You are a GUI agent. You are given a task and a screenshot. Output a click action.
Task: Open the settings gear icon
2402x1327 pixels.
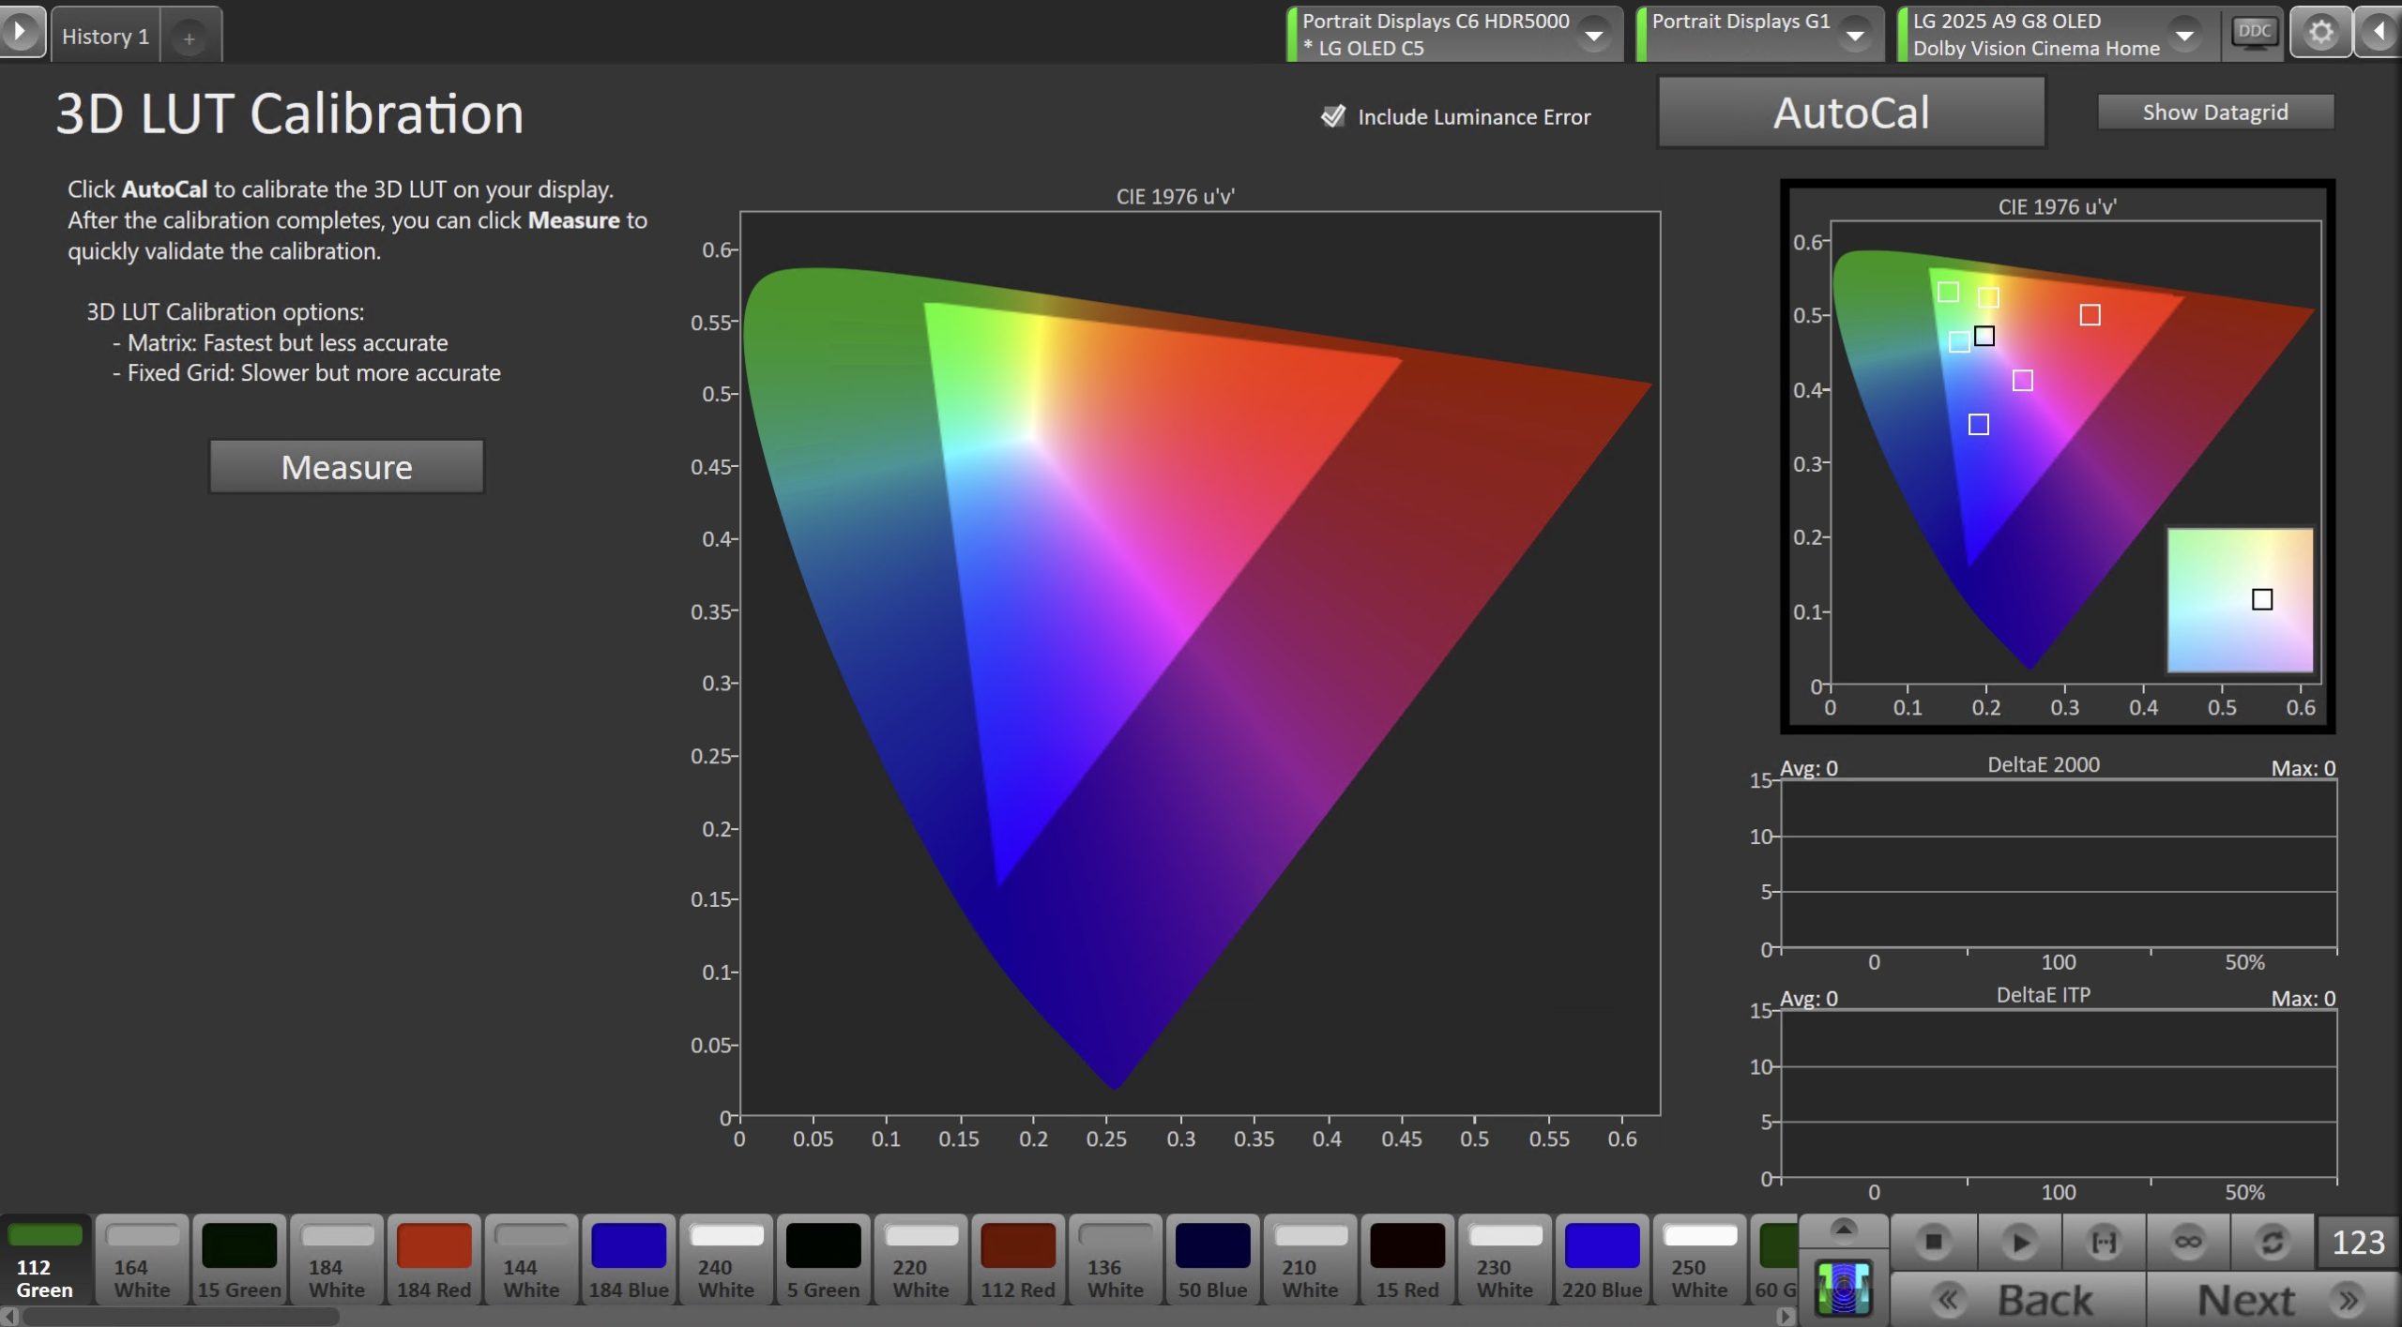pyautogui.click(x=2320, y=34)
